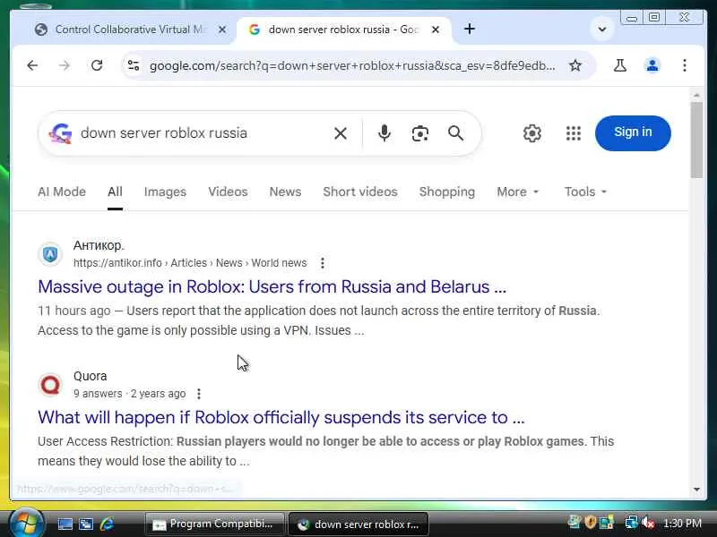Open the Chrome profile avatar
The height and width of the screenshot is (537, 717).
click(x=652, y=65)
